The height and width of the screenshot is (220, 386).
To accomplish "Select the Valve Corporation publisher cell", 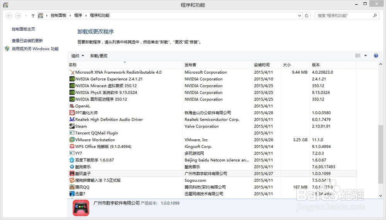I will click(x=201, y=126).
